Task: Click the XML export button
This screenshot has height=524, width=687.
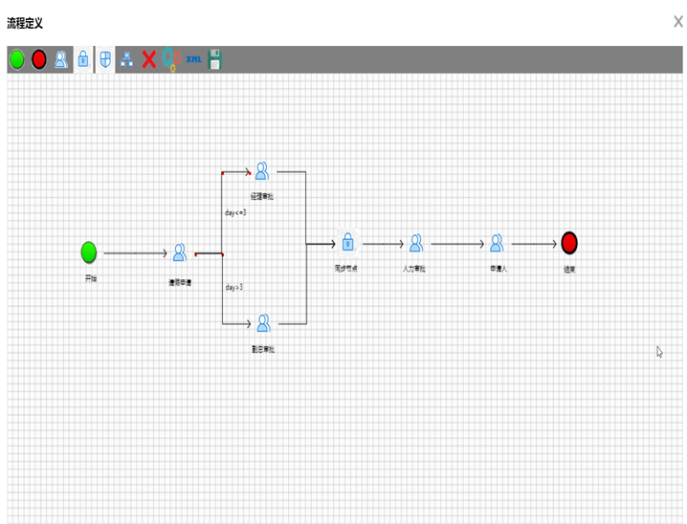Action: 194,59
